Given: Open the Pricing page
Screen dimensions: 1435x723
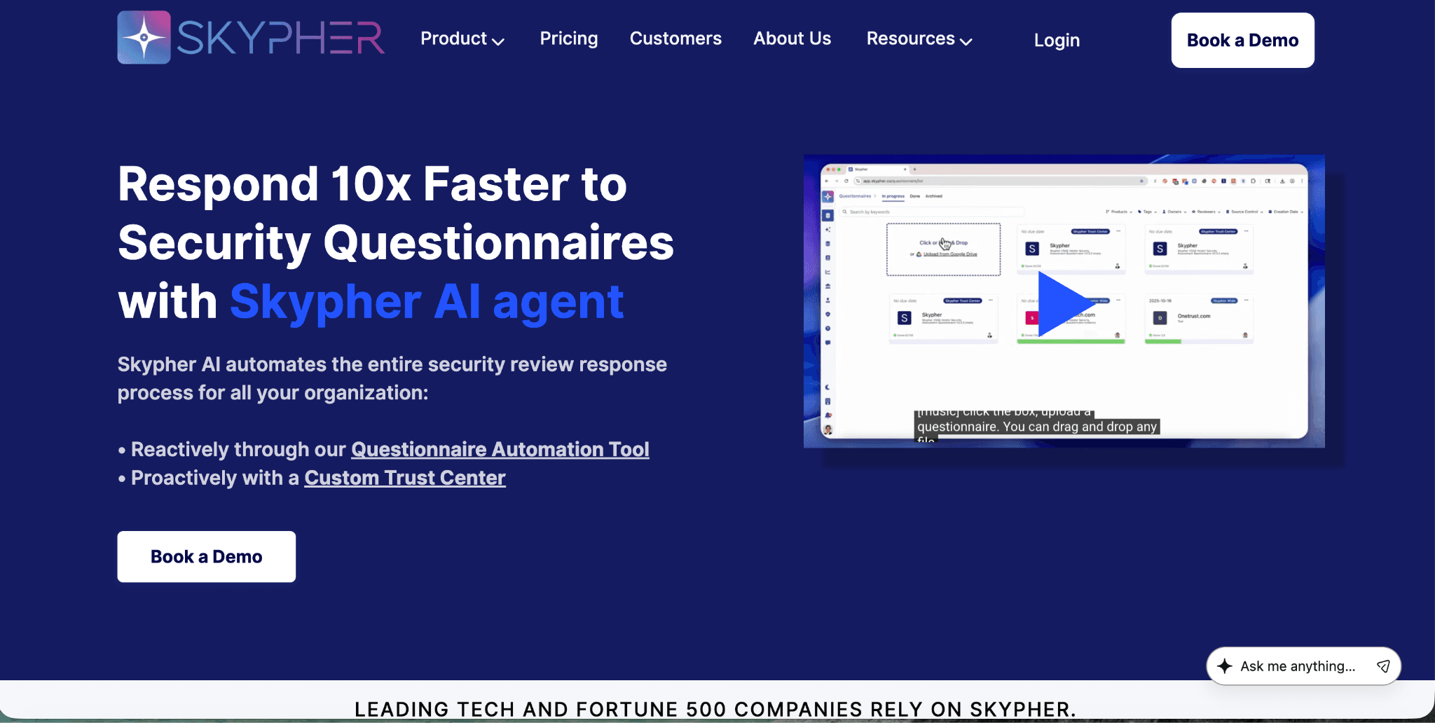Looking at the screenshot, I should [x=569, y=39].
